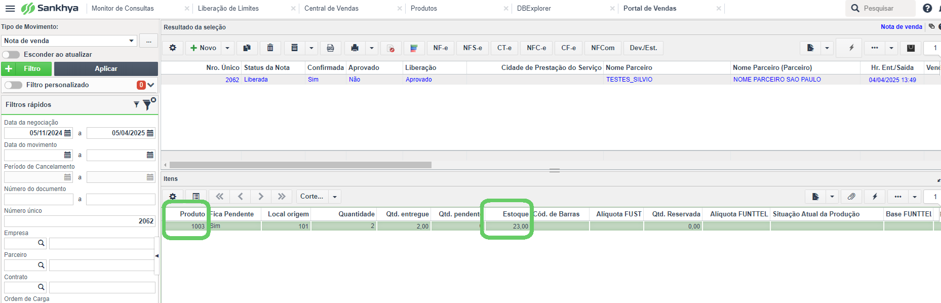This screenshot has height=303, width=941.
Task: Click the PDF export icon
Action: [x=330, y=48]
